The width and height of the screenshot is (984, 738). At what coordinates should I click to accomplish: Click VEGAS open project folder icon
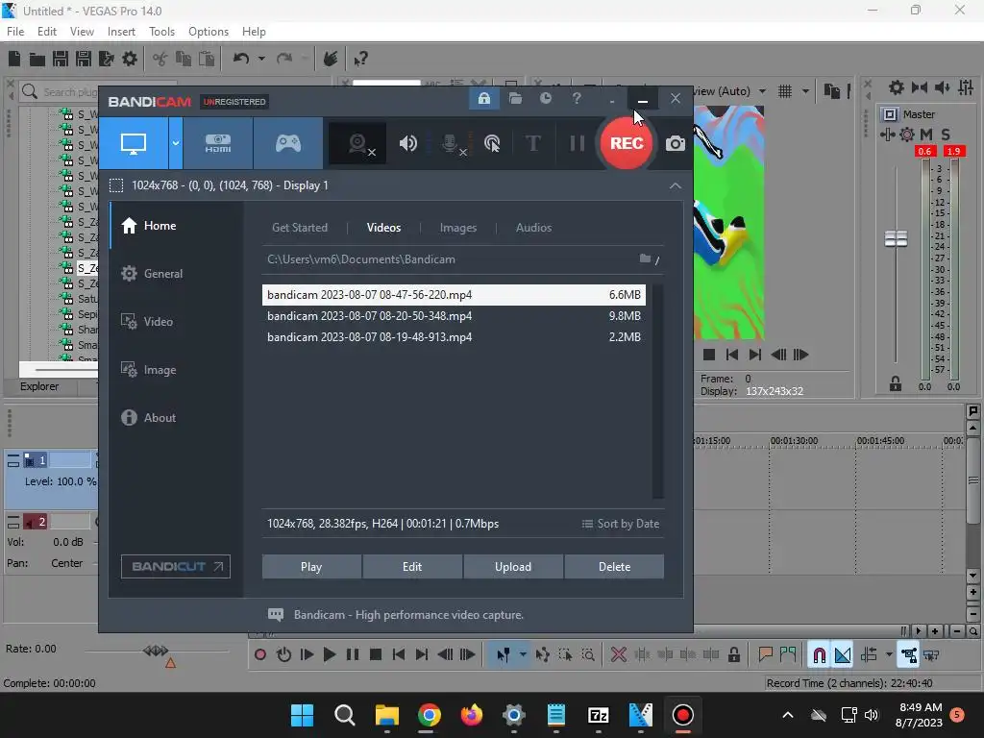pos(37,59)
